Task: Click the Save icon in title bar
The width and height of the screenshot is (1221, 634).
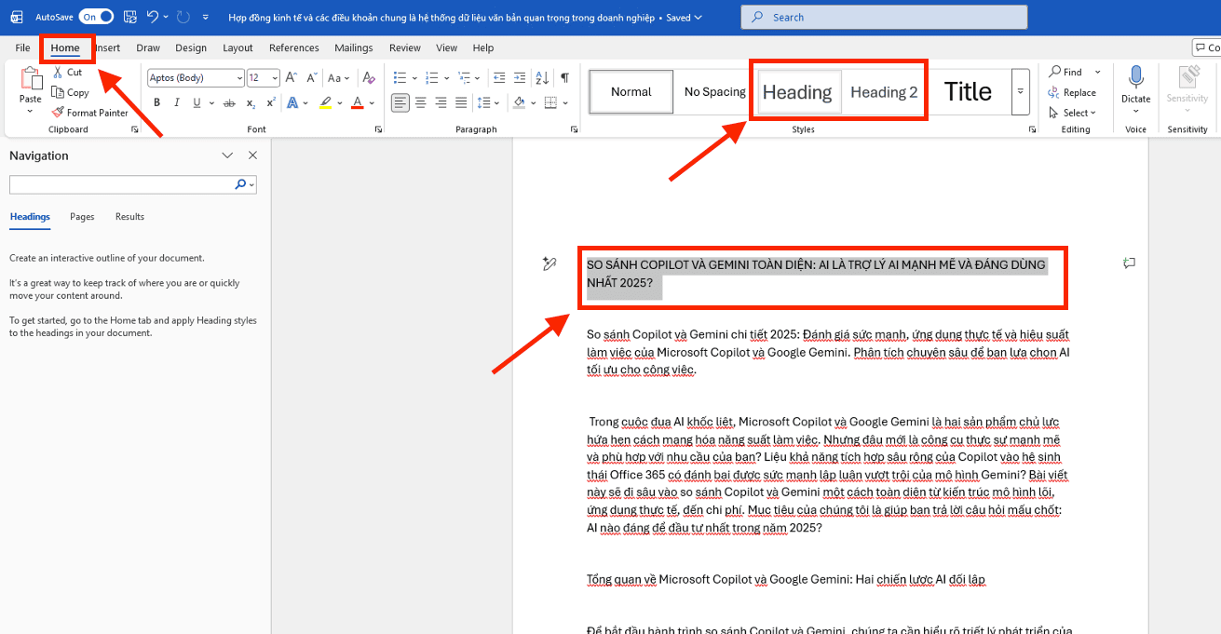Action: click(x=130, y=17)
